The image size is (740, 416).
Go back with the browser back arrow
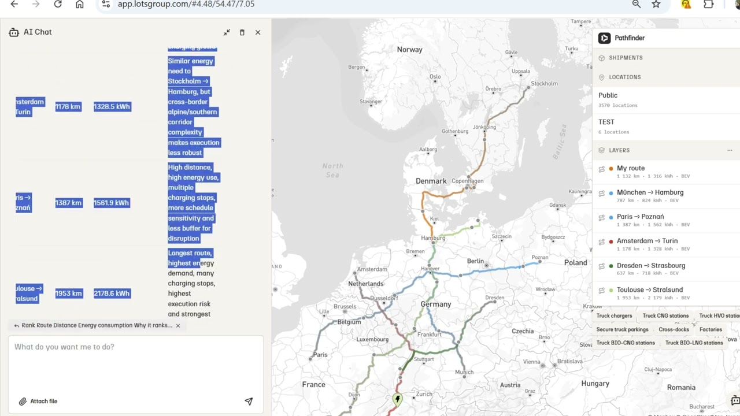[x=14, y=4]
